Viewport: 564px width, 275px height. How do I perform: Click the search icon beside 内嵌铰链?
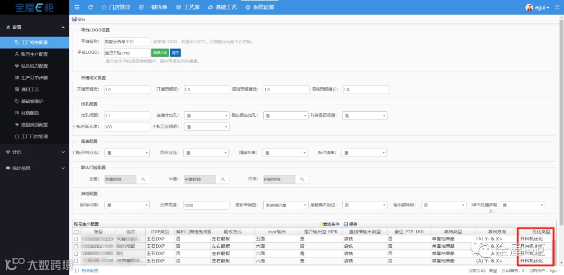pyautogui.click(x=302, y=179)
